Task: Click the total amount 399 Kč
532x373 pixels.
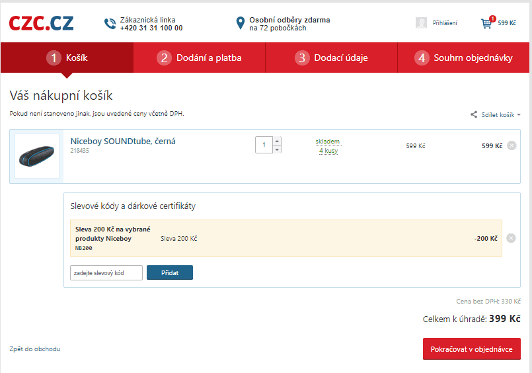Action: [504, 318]
